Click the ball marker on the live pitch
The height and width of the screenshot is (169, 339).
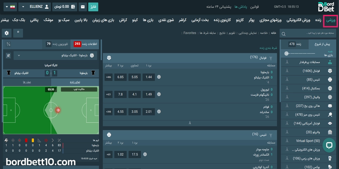point(58,110)
